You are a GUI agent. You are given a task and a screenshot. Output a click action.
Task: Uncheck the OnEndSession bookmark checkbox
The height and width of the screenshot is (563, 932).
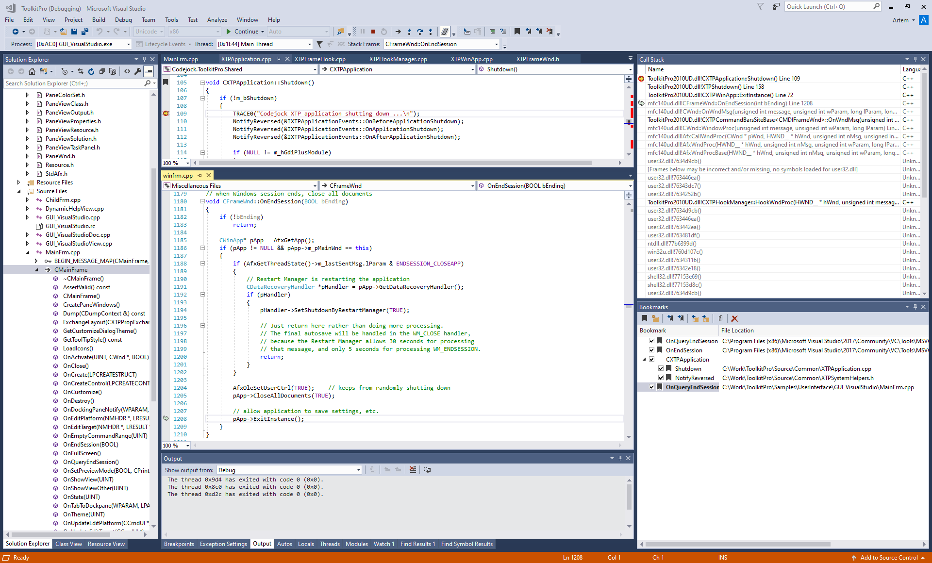(x=652, y=350)
